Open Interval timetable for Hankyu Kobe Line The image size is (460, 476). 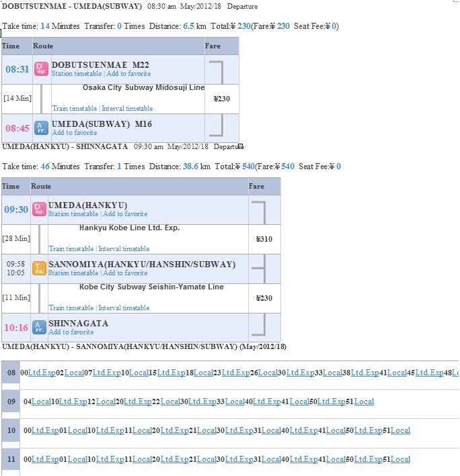(x=124, y=248)
